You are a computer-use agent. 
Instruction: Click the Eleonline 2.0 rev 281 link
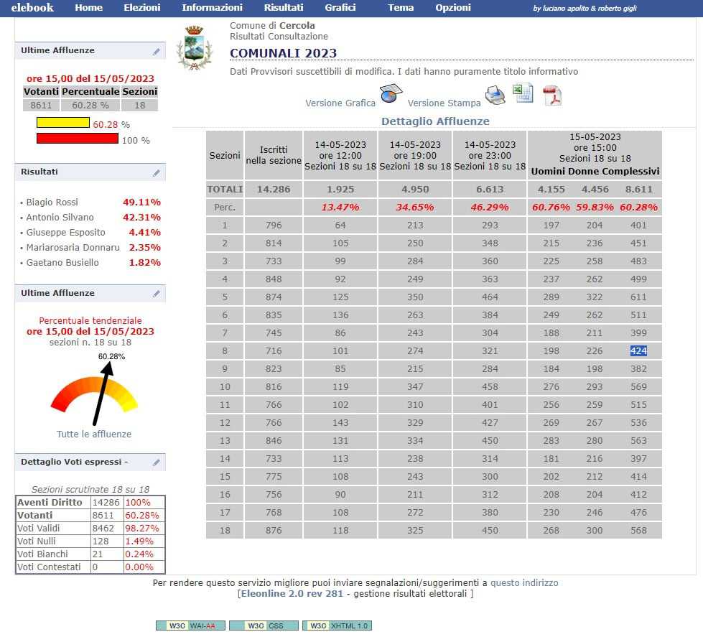coord(294,594)
